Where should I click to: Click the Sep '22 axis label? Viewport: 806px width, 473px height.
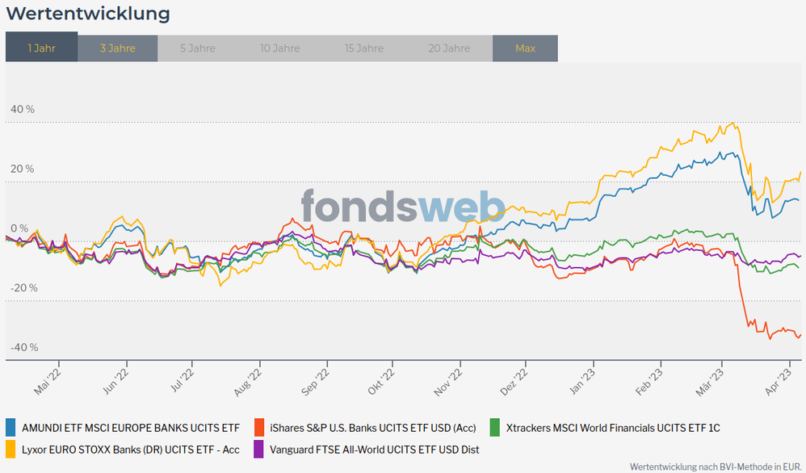click(x=315, y=383)
